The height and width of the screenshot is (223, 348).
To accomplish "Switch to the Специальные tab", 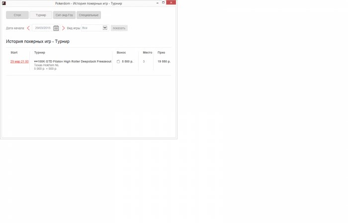I will pos(88,15).
